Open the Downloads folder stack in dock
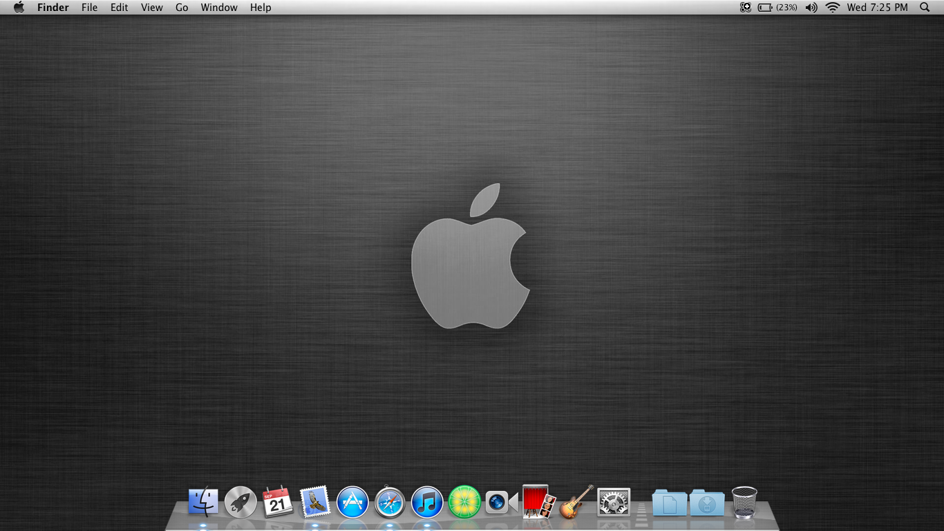The width and height of the screenshot is (944, 531). pyautogui.click(x=707, y=502)
